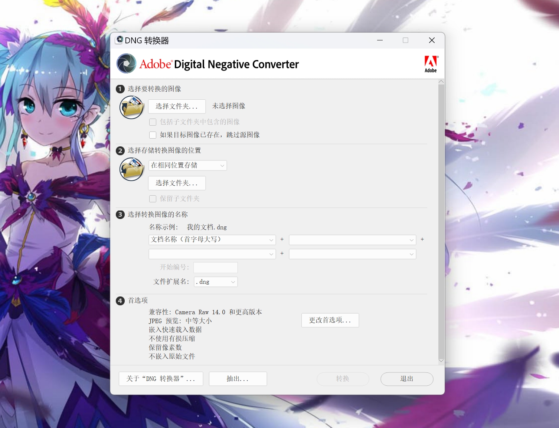Screen dimensions: 559x428
Task: Toggle 保留子文件夹 checkbox
Action: click(x=153, y=199)
